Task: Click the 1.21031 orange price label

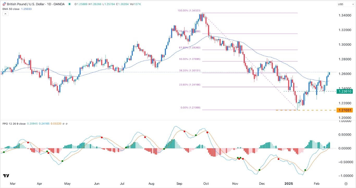Action: [345, 110]
